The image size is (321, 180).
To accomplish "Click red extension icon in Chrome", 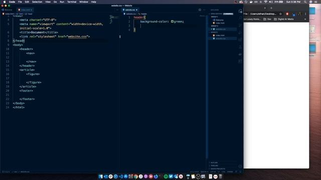I will point(287,14).
